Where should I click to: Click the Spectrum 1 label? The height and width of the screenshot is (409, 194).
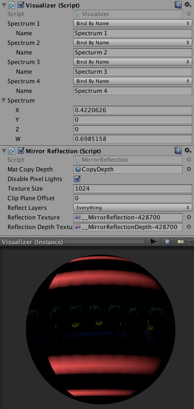(24, 23)
